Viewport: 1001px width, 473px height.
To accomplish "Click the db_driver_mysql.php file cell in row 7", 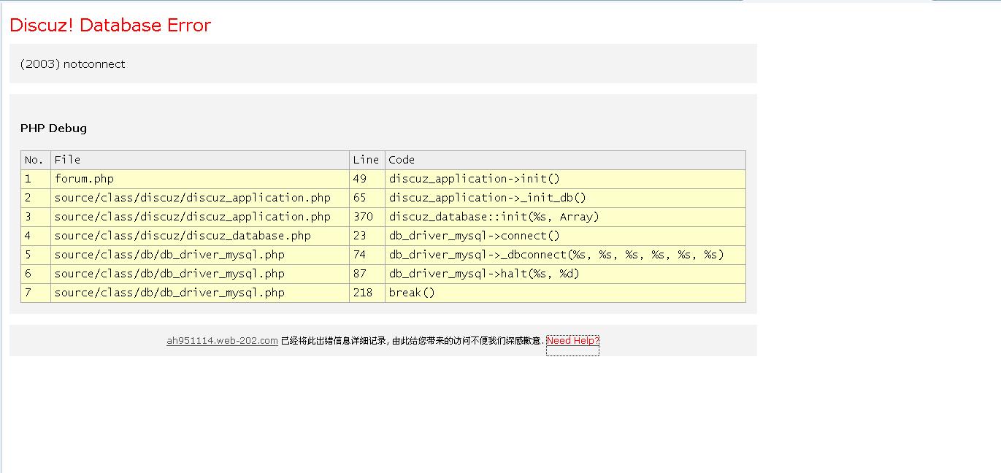I will point(200,293).
